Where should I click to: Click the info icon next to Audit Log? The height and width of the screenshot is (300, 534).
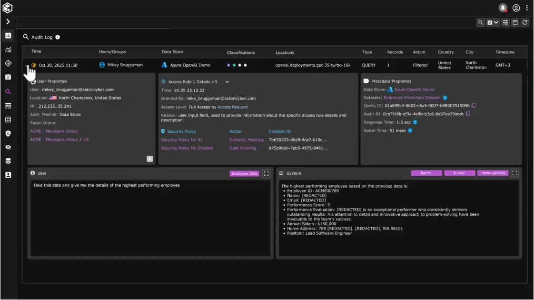click(x=58, y=37)
